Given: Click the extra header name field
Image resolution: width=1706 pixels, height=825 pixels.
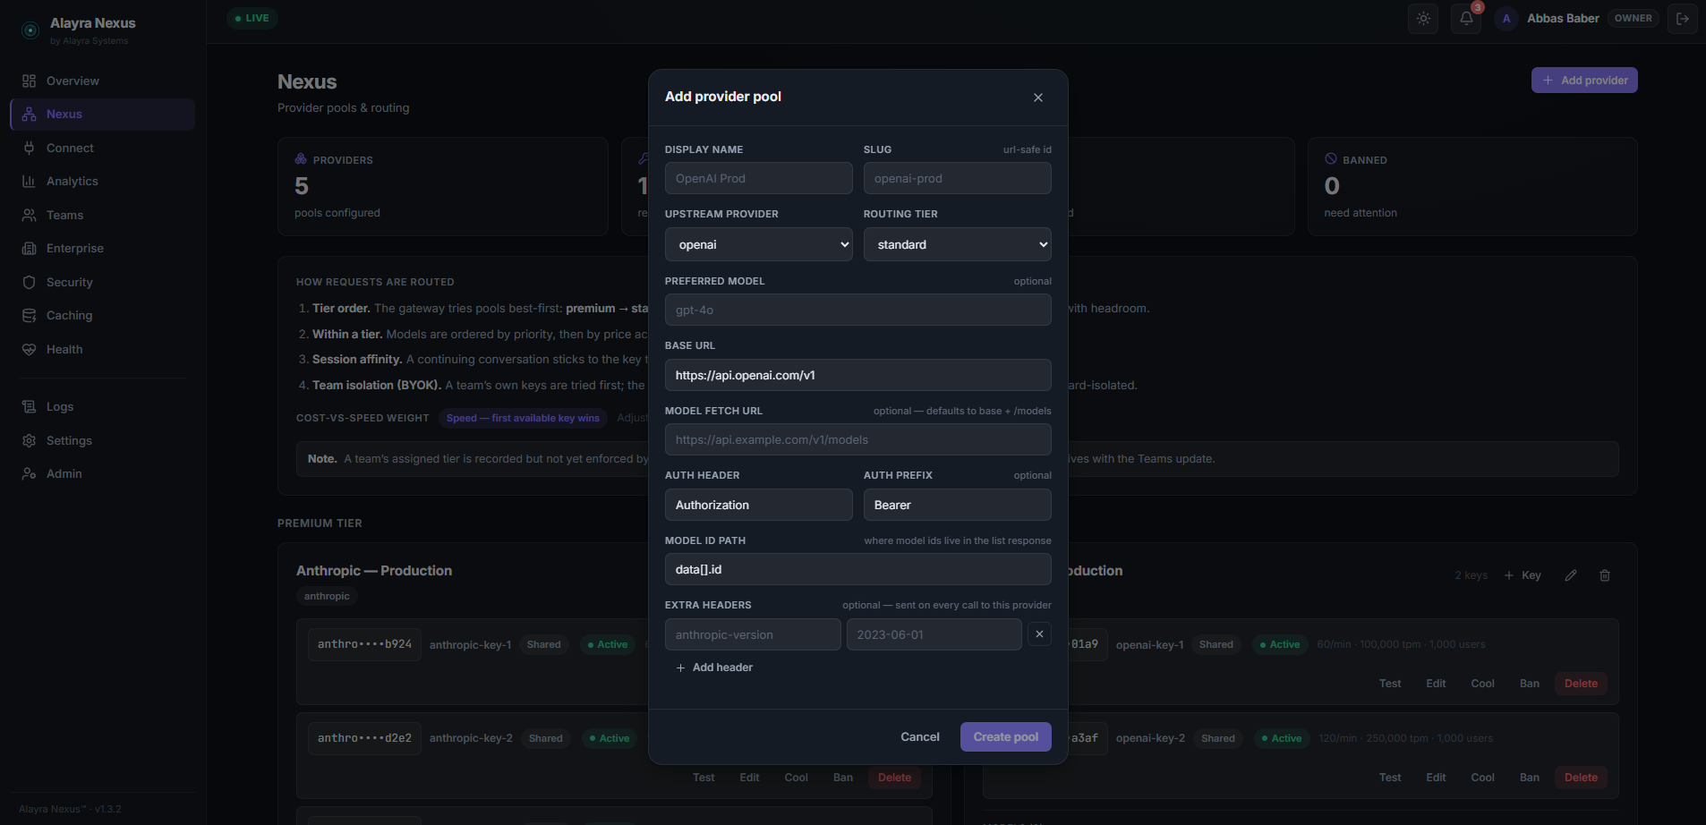Looking at the screenshot, I should pyautogui.click(x=753, y=634).
